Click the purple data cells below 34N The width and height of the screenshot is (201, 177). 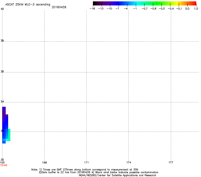[x=4, y=112]
